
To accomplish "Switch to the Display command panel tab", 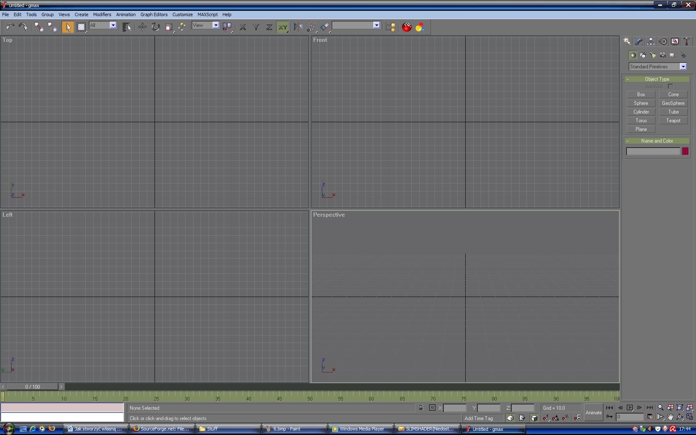I will (x=675, y=41).
